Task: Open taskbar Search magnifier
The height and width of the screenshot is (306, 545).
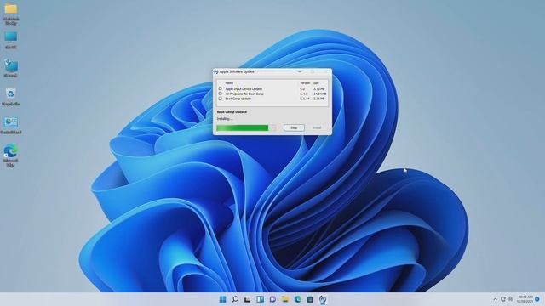Action: click(x=235, y=299)
